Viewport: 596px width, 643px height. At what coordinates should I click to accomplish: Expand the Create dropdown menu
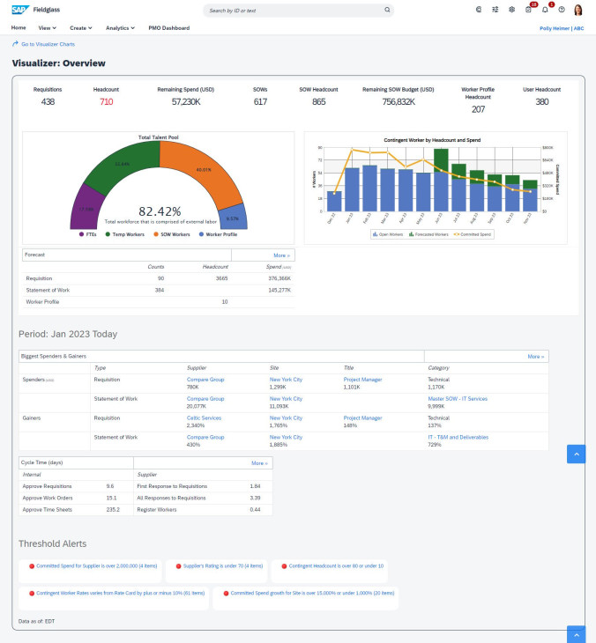80,28
